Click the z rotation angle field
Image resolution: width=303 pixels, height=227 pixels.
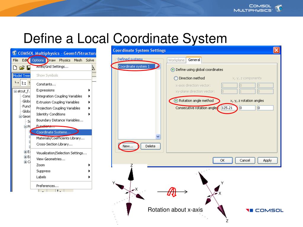click(265, 108)
